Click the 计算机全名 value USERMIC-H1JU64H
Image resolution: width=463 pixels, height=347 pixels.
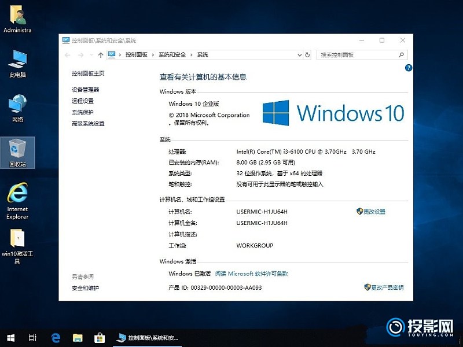[262, 223]
